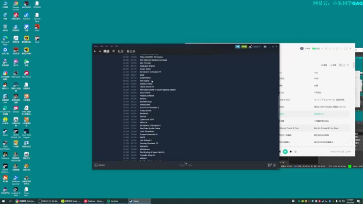Click the sort button in music player
Image resolution: width=363 pixels, height=204 pixels.
[333, 65]
